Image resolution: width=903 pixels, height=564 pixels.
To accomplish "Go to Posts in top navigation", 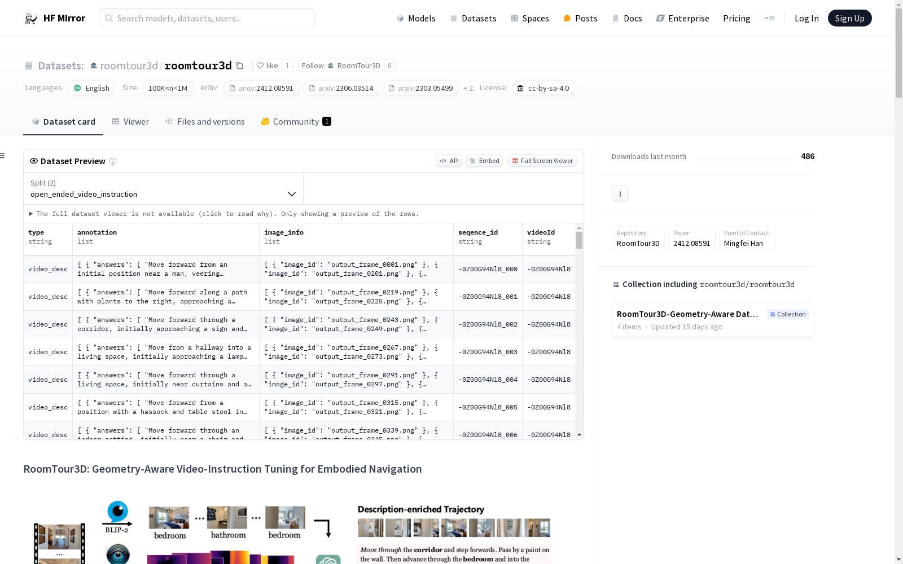I will pyautogui.click(x=580, y=19).
